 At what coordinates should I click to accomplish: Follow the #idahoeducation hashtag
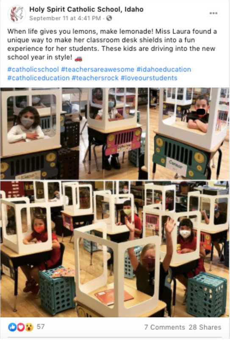(x=163, y=69)
